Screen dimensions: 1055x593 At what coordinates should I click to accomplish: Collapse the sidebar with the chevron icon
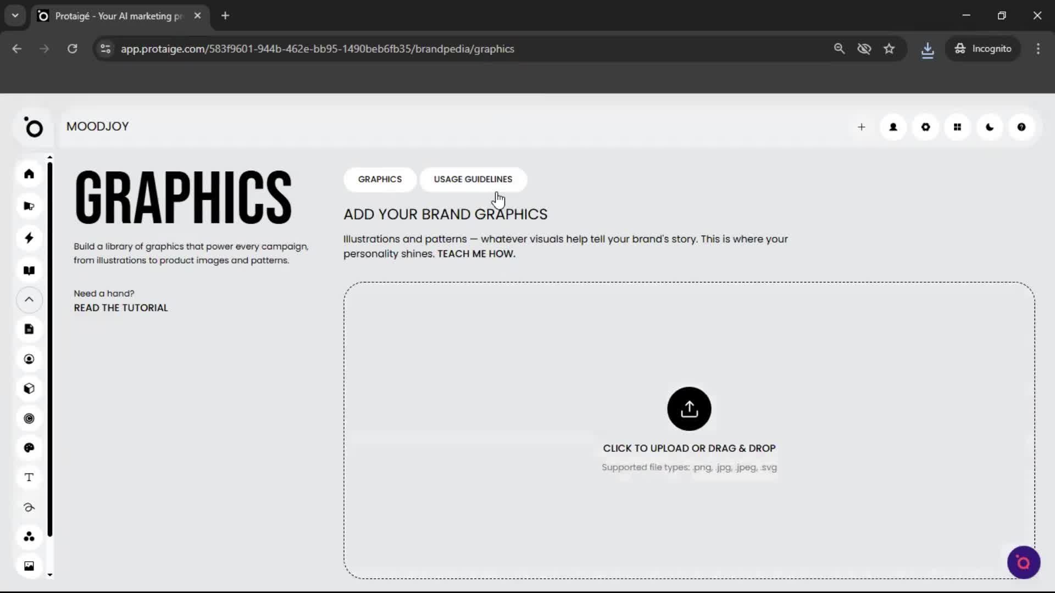[x=29, y=300]
